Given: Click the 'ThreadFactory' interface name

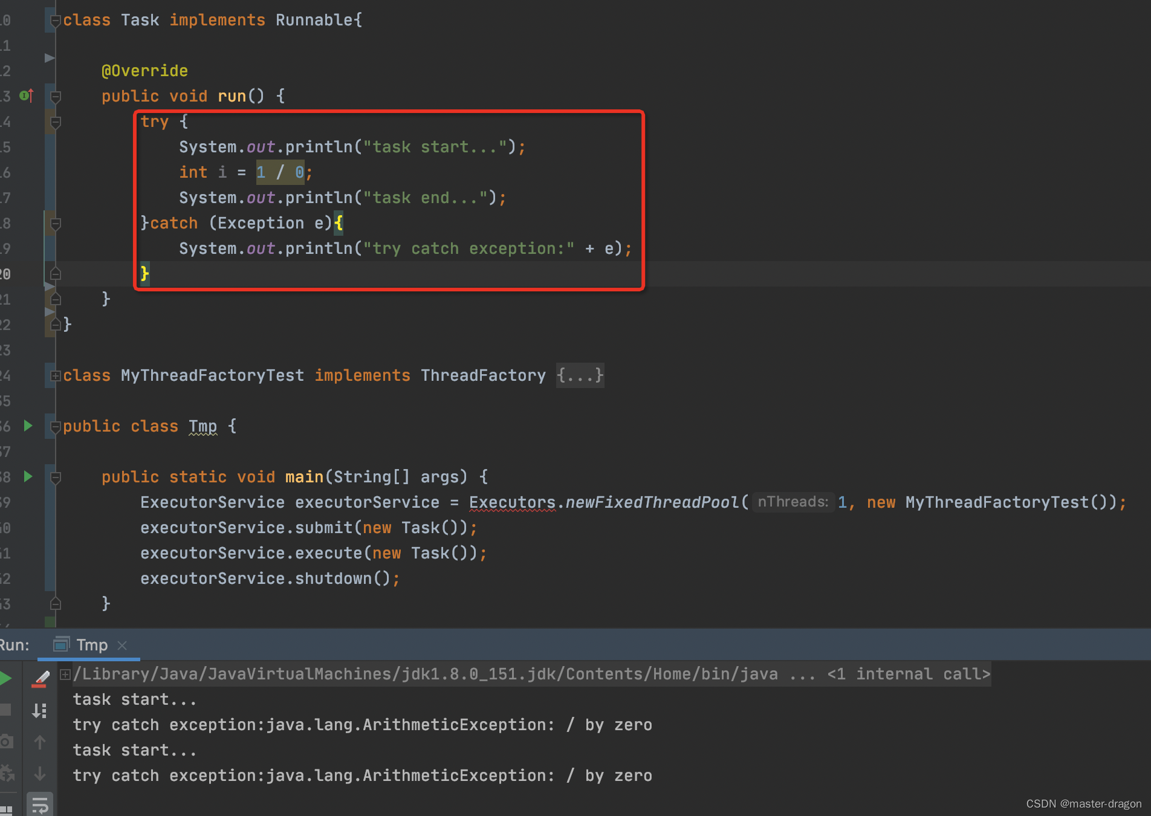Looking at the screenshot, I should click(483, 375).
